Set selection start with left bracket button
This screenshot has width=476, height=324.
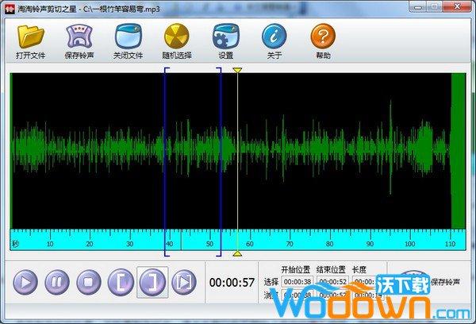click(x=121, y=283)
